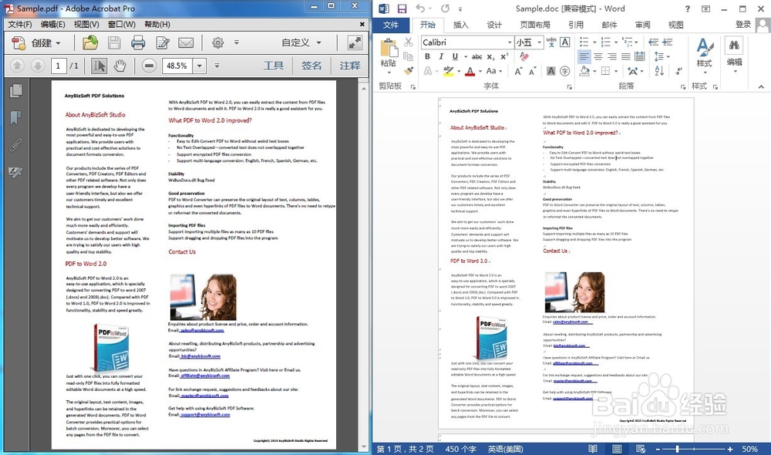The width and height of the screenshot is (771, 455).
Task: Toggle Bold formatting in Word
Action: point(427,56)
